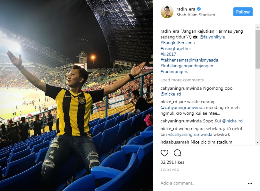Open the #BangkitBersama hashtag

(x=178, y=43)
